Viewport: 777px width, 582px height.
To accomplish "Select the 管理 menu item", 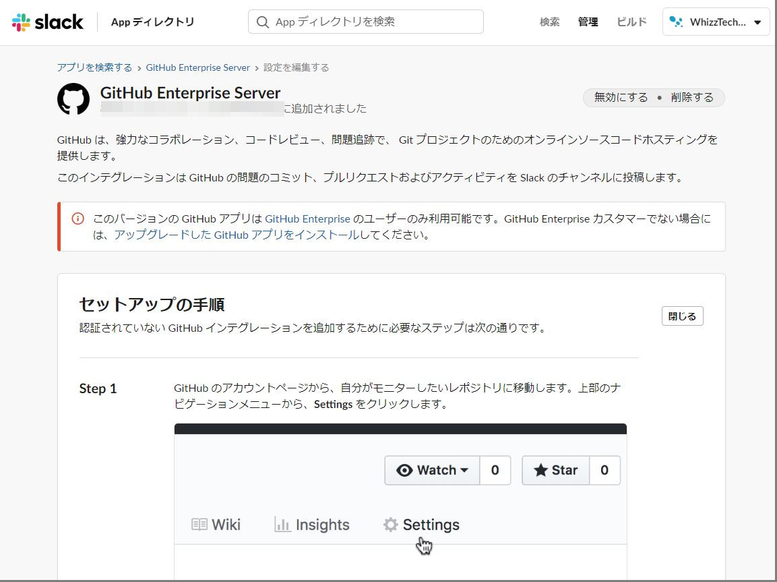I will 587,21.
